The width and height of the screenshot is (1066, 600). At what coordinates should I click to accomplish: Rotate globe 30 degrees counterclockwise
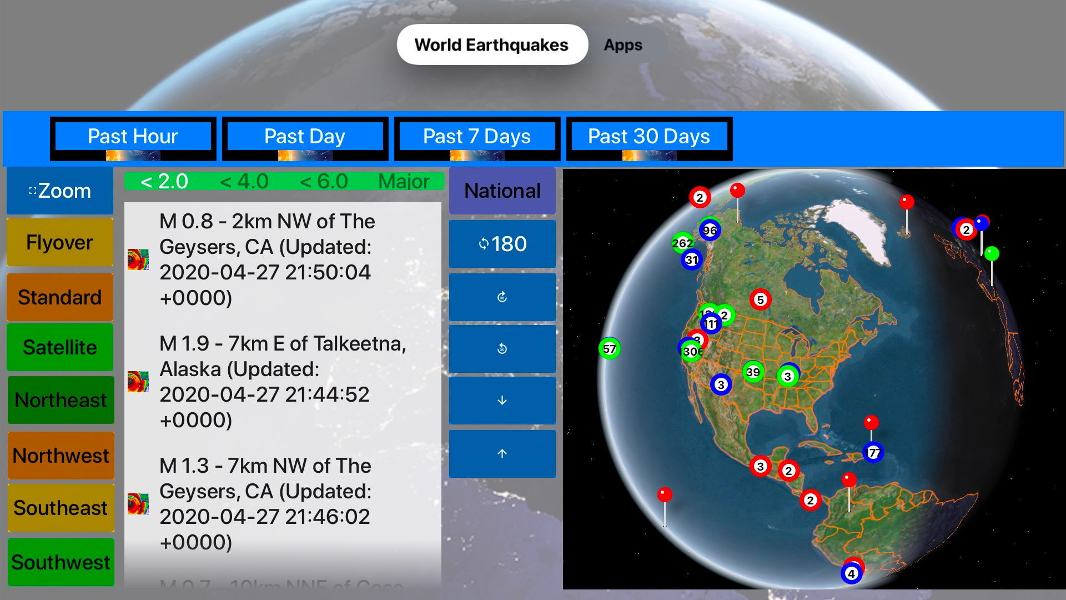502,348
